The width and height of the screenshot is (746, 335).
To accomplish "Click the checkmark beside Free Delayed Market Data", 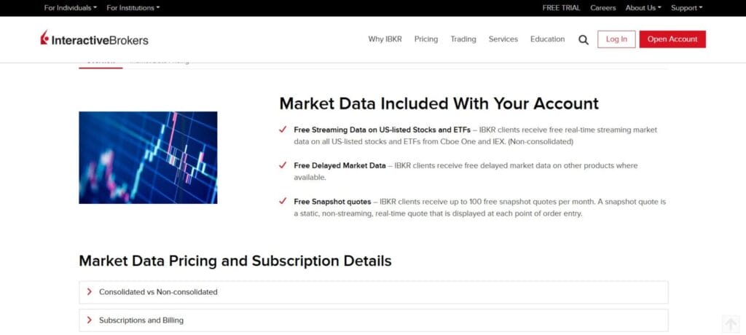I will point(283,165).
